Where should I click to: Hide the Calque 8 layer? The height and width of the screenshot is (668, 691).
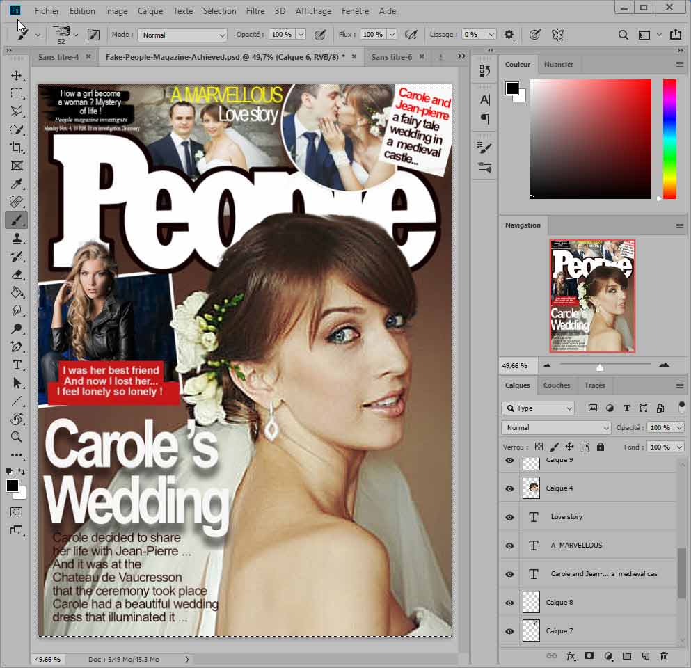click(x=509, y=603)
